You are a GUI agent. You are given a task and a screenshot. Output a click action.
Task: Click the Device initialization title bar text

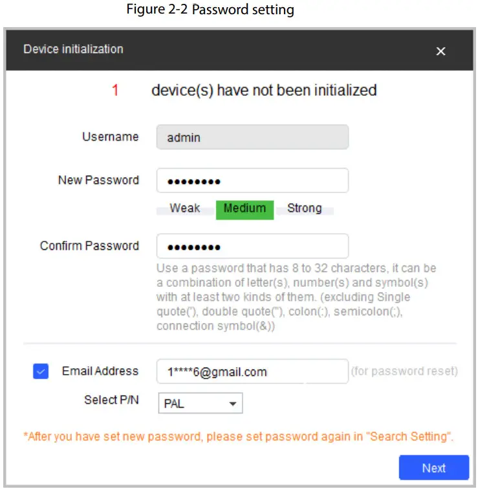(x=73, y=49)
